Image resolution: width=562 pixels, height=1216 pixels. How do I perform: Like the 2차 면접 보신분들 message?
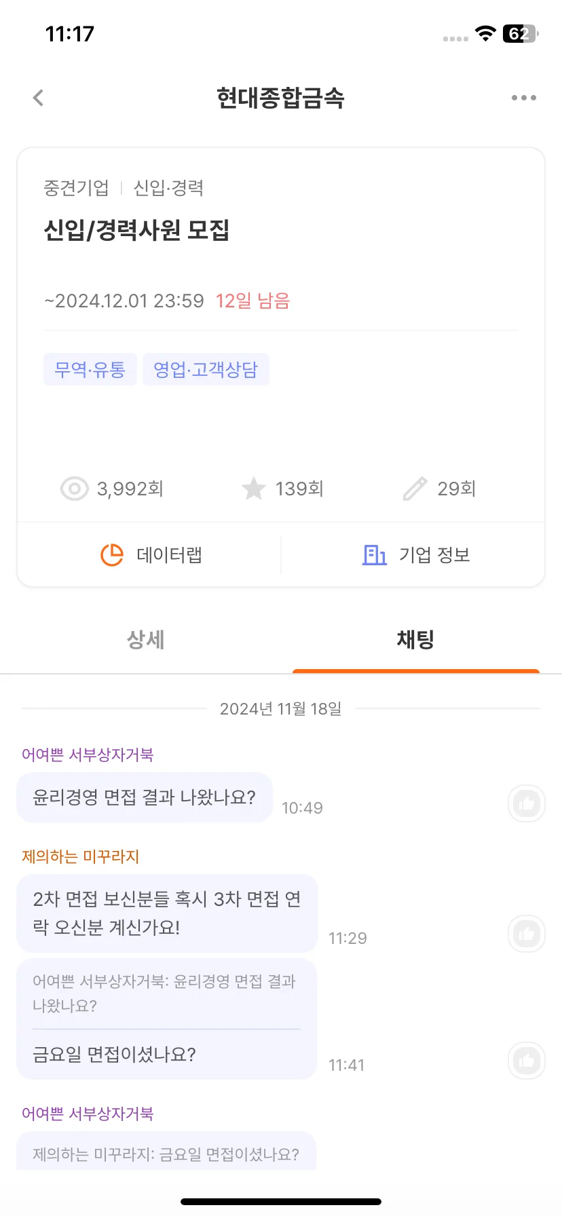527,934
